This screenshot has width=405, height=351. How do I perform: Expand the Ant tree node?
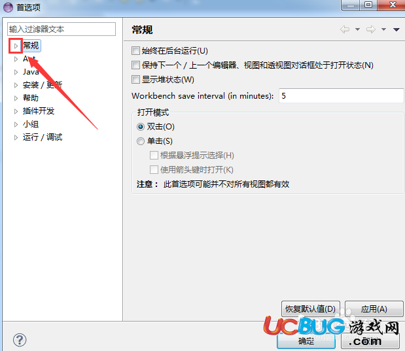16,59
